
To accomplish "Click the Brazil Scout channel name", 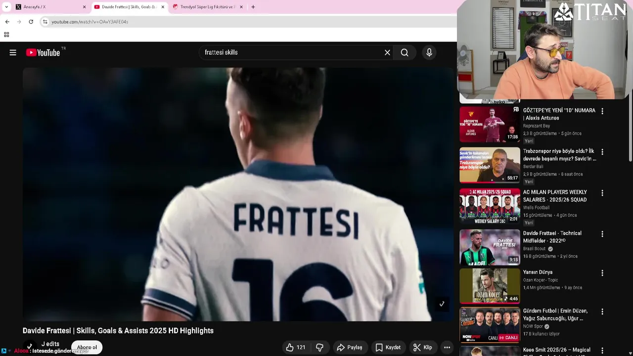I will pyautogui.click(x=534, y=249).
